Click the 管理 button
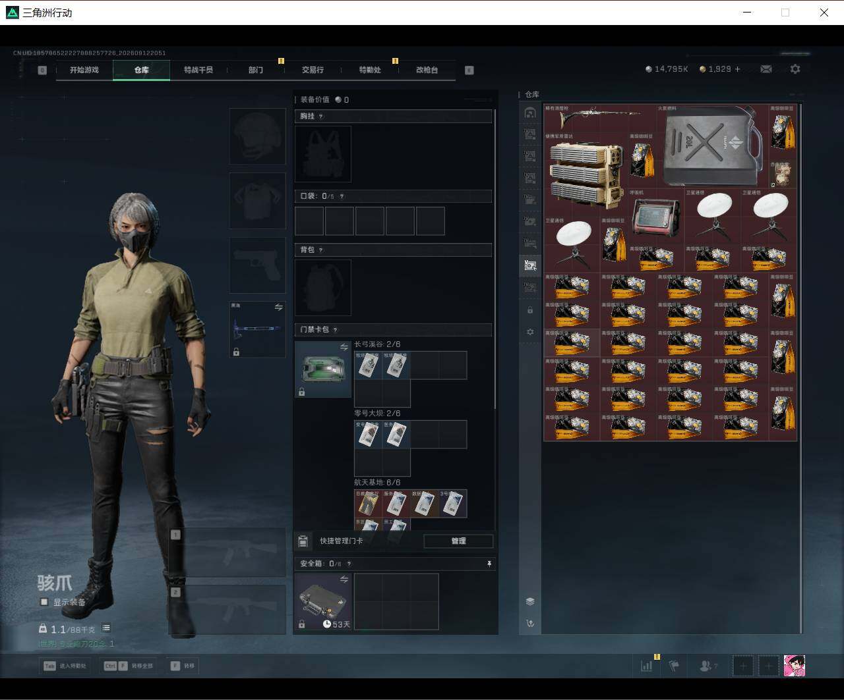The image size is (844, 700). (458, 541)
